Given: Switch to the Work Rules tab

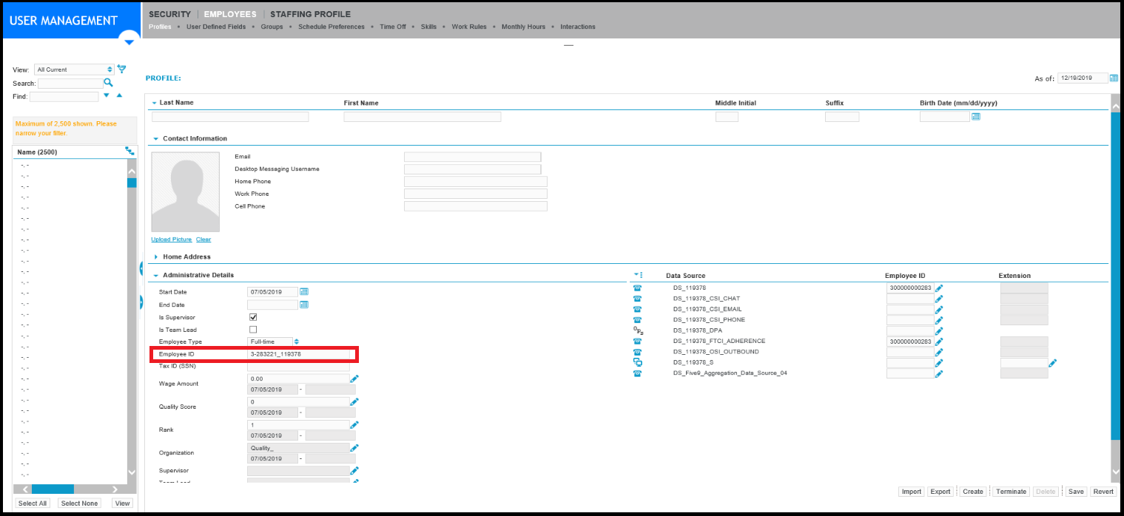Looking at the screenshot, I should coord(469,27).
